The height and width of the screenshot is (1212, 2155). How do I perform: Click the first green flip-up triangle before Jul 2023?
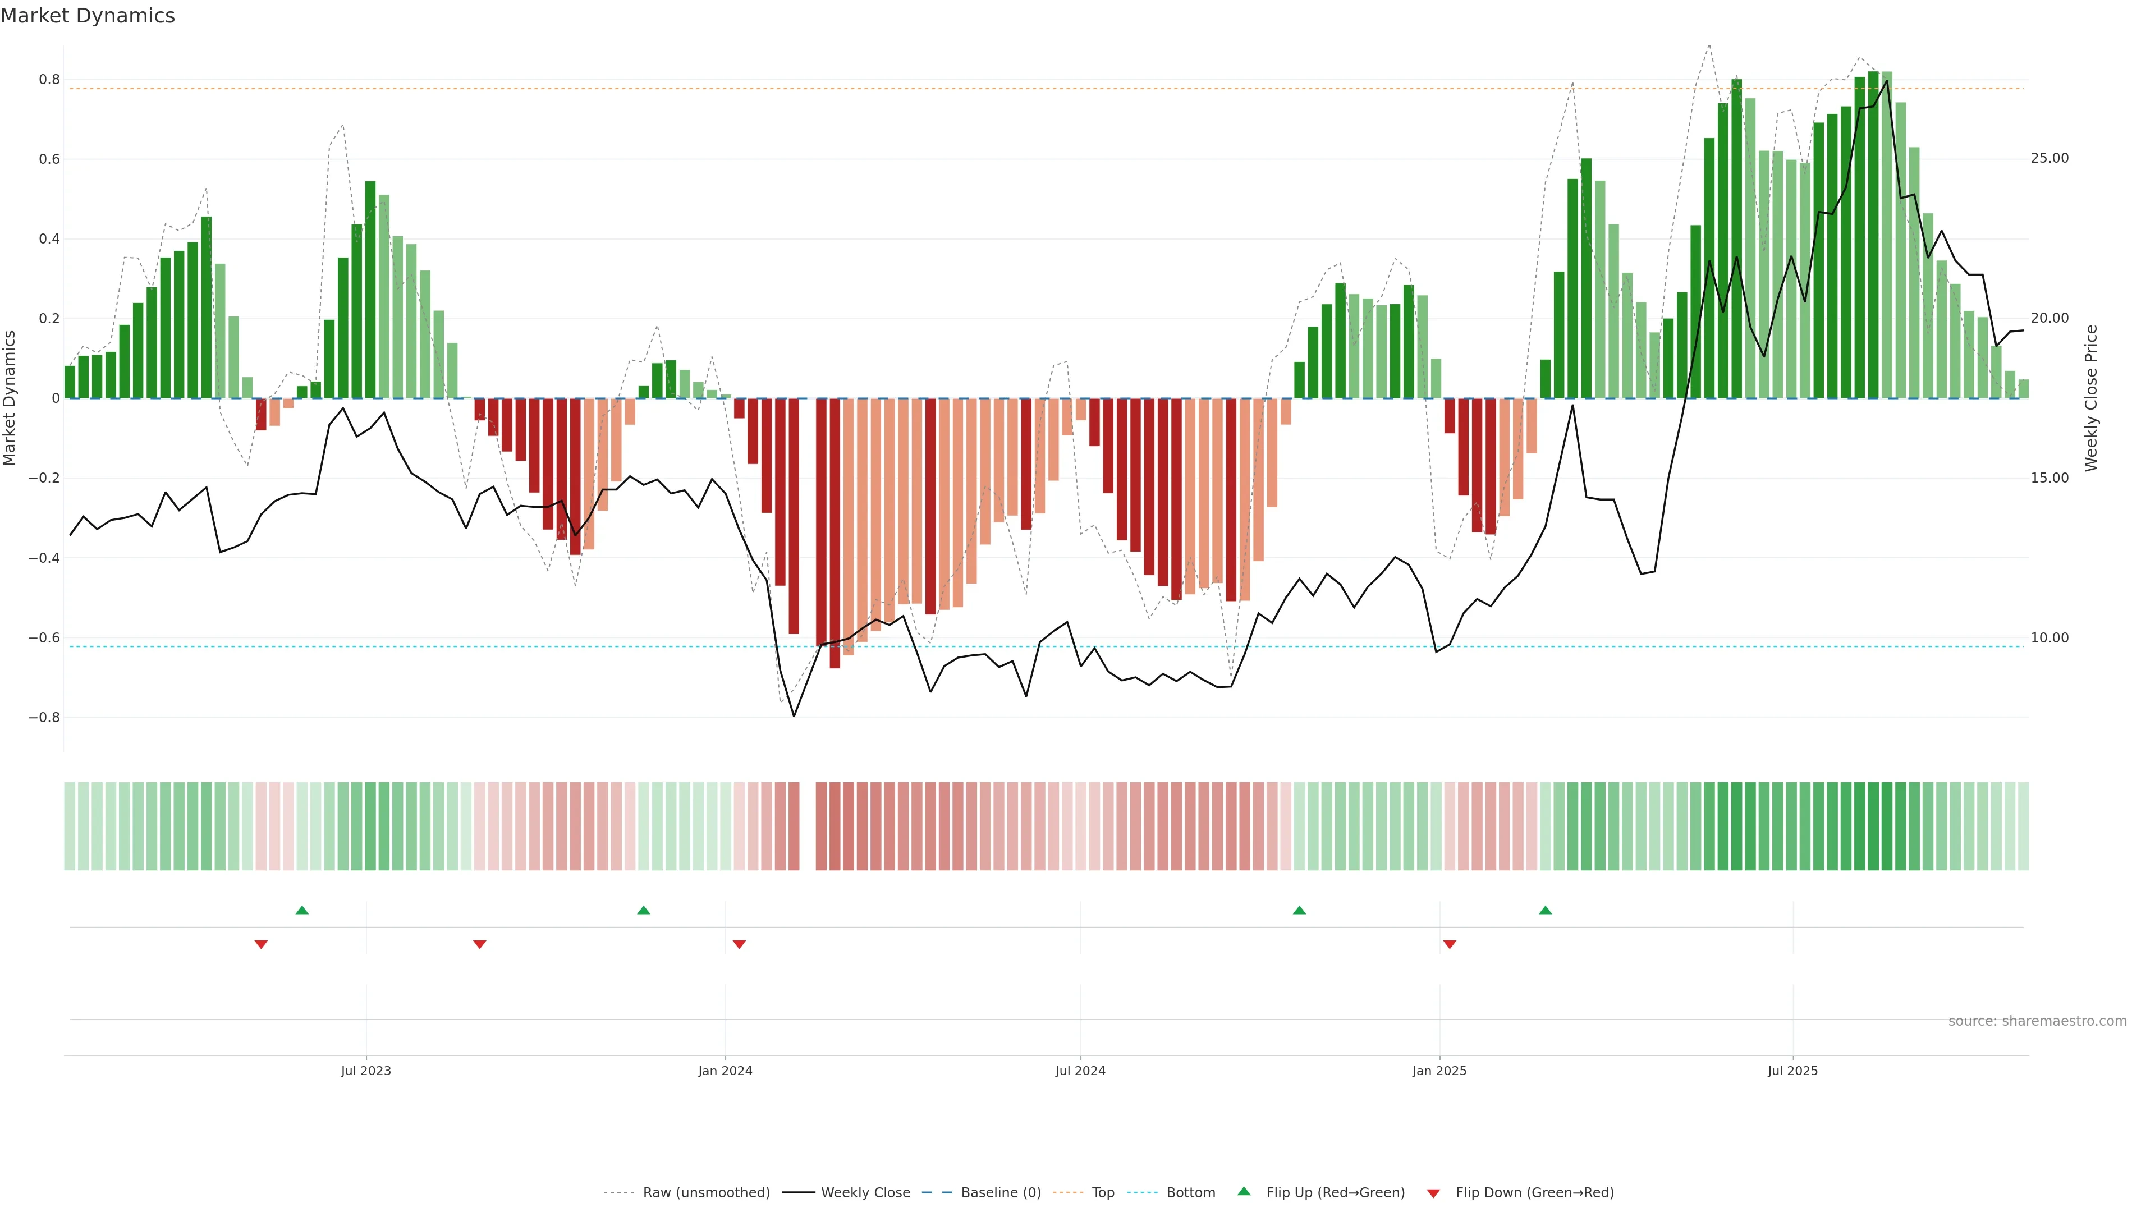pyautogui.click(x=302, y=910)
